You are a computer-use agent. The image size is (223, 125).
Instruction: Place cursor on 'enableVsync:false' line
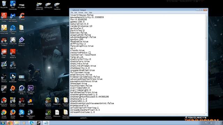coord(81,75)
